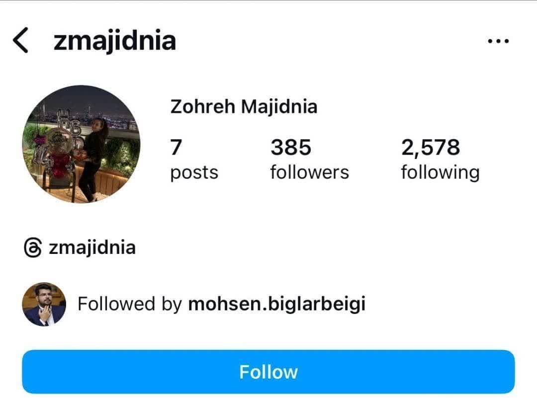Select the followers label
This screenshot has width=537, height=399.
pyautogui.click(x=310, y=172)
